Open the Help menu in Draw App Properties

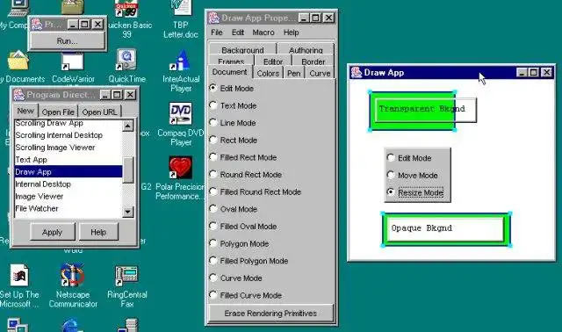coord(291,32)
